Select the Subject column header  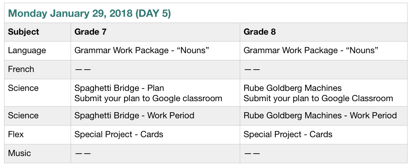pos(23,32)
